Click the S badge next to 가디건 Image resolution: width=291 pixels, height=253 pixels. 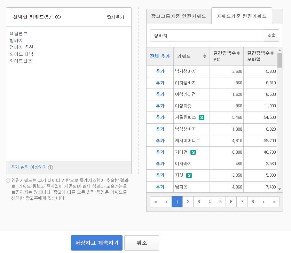pos(193,152)
